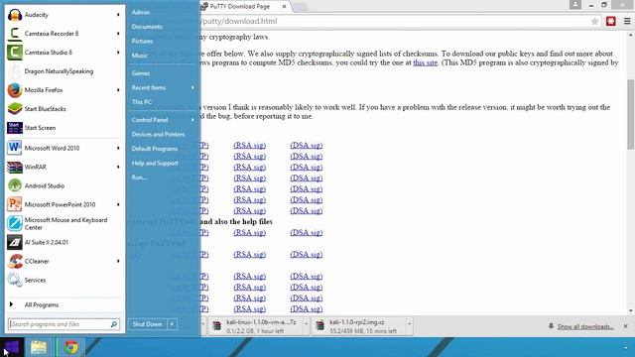Image resolution: width=635 pixels, height=357 pixels.
Task: Open the Start Screen shortcut
Action: [x=63, y=128]
